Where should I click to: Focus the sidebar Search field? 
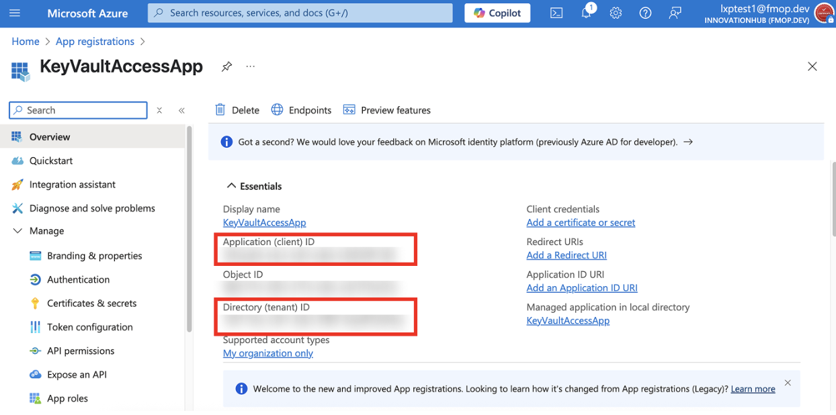coord(78,110)
